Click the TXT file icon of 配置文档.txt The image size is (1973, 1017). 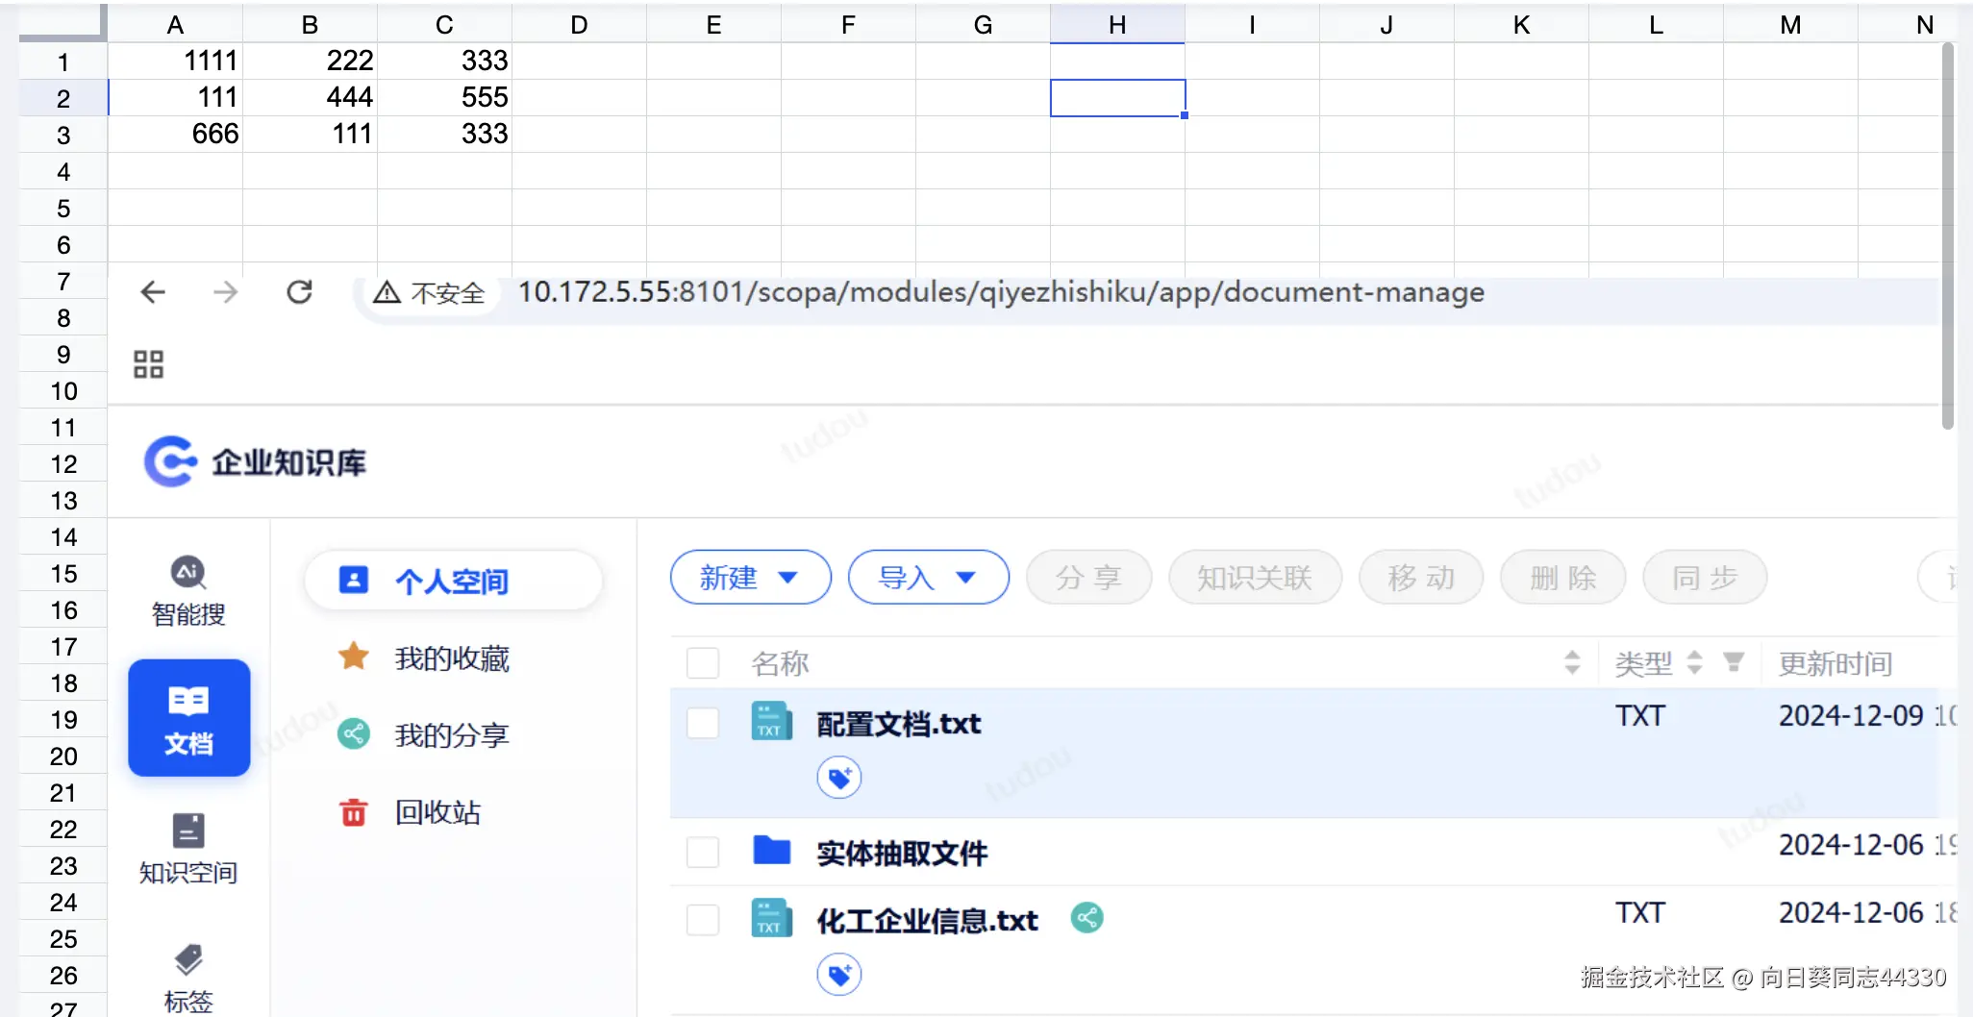point(771,721)
